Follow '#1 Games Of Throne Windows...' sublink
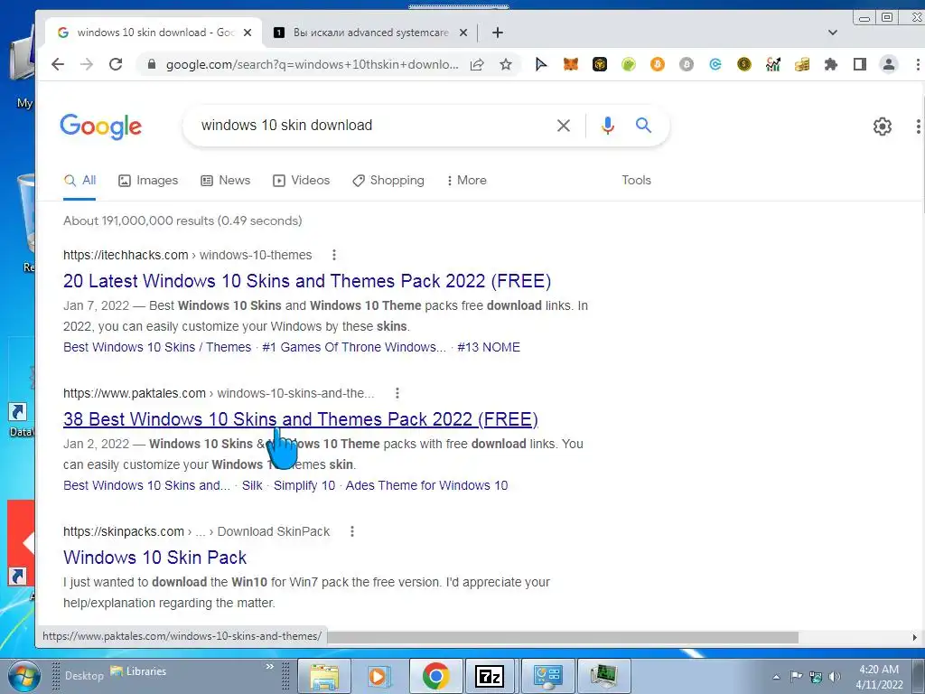Image resolution: width=925 pixels, height=694 pixels. pyautogui.click(x=354, y=347)
